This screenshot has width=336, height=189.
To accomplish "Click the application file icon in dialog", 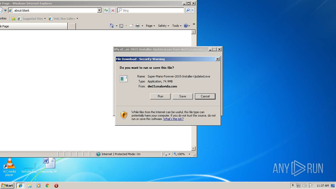I will 124,78.
